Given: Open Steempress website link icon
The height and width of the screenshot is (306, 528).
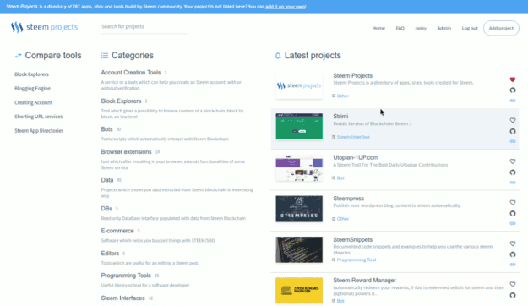Looking at the screenshot, I should [513, 223].
